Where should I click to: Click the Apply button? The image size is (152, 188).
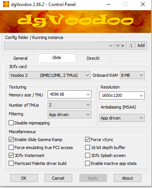93,178
